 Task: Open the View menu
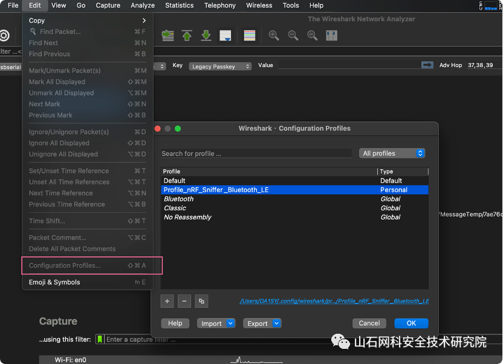tap(59, 5)
